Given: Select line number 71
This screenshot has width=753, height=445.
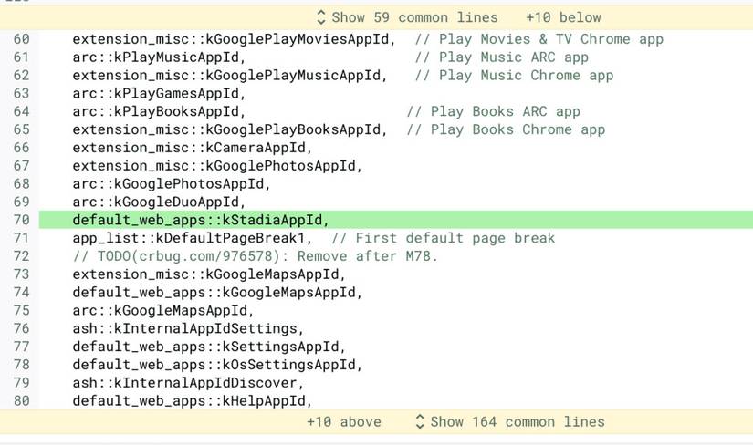Looking at the screenshot, I should click(x=21, y=238).
